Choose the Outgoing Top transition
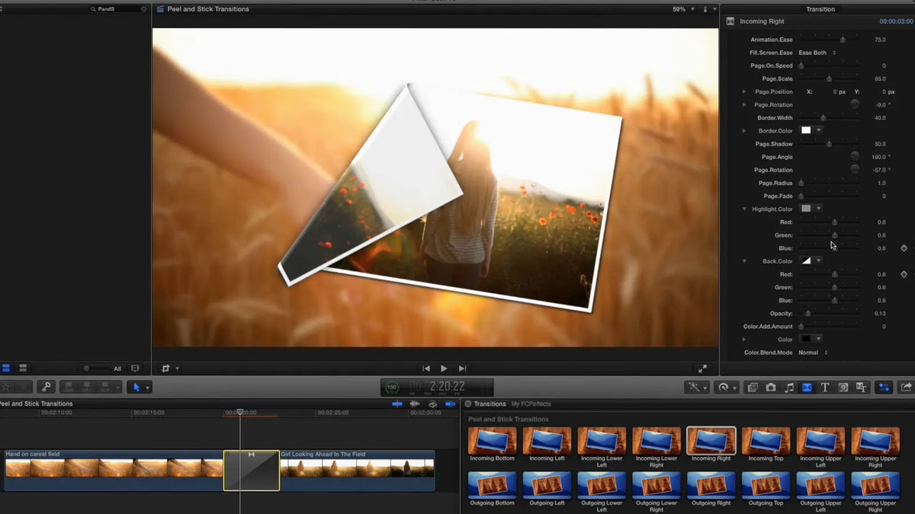The image size is (915, 514). (x=766, y=487)
